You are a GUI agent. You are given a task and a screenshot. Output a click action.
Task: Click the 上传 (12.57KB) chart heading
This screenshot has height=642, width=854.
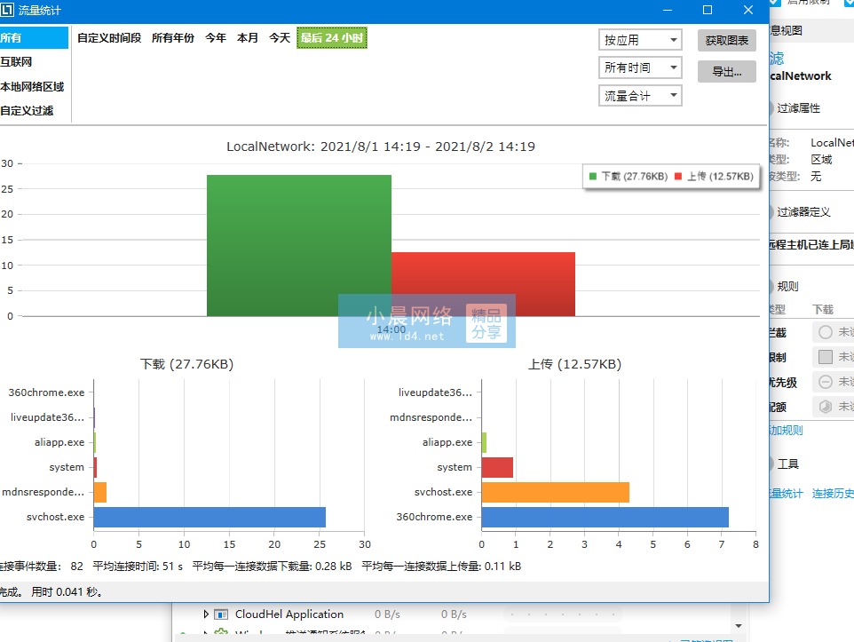[574, 364]
